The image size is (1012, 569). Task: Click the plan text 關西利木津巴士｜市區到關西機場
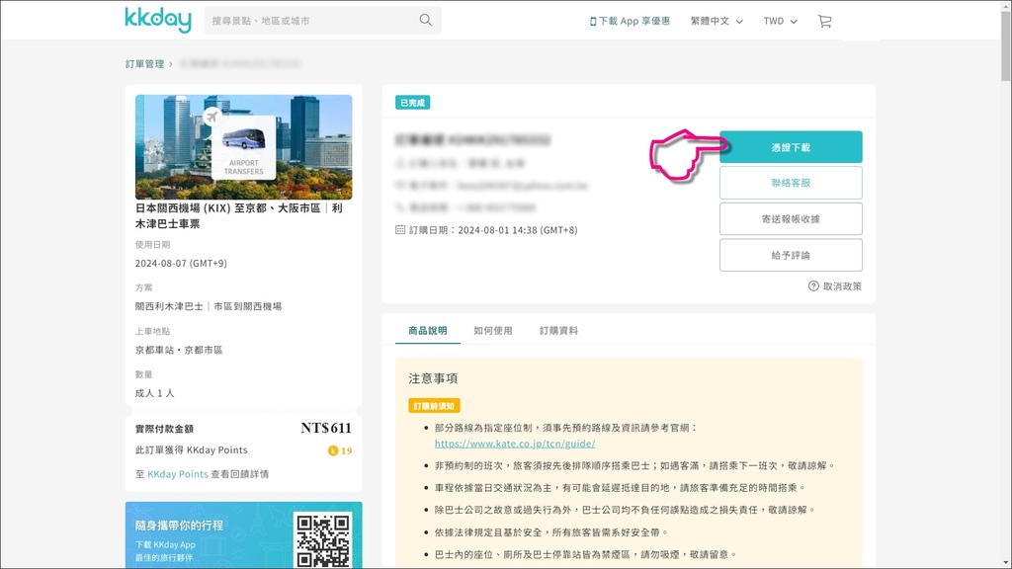(209, 306)
